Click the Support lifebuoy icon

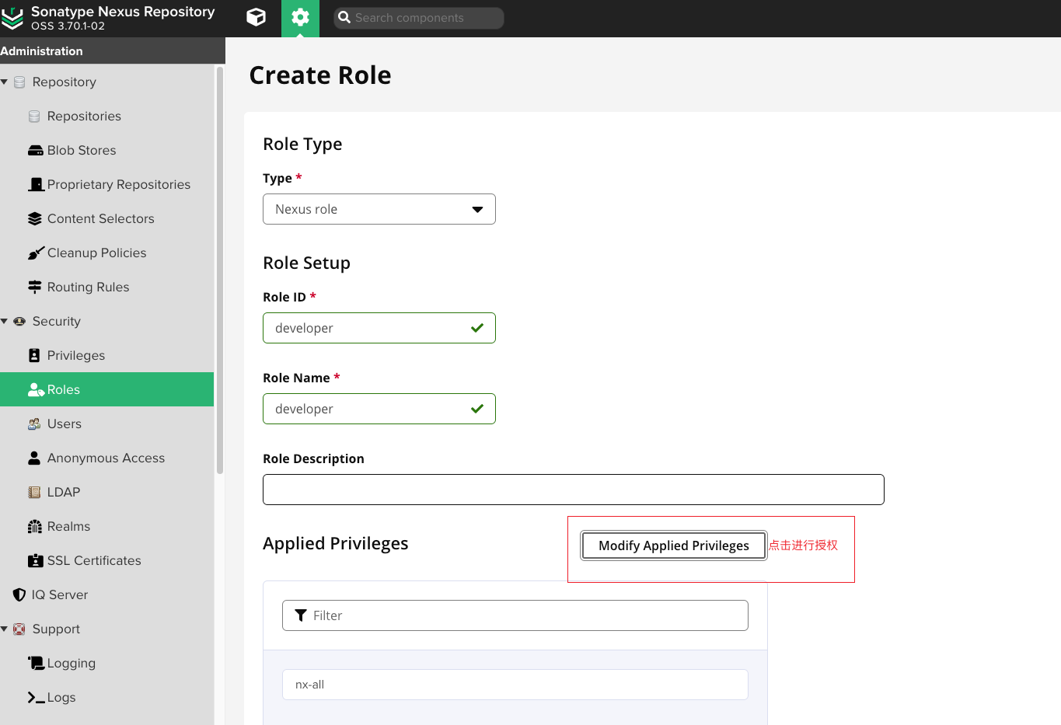pos(19,629)
